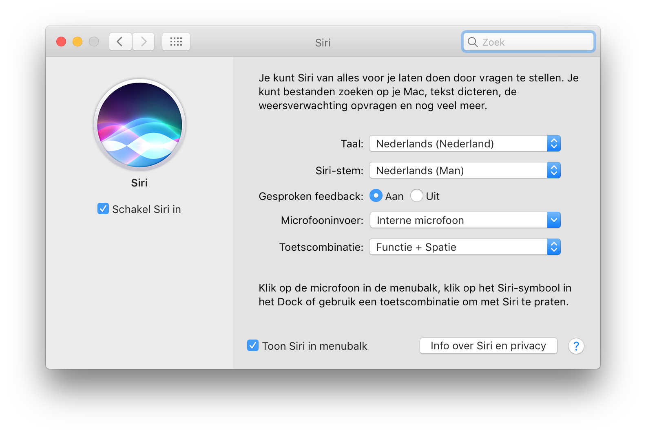This screenshot has width=646, height=434.
Task: Click the Taal: label
Action: tap(352, 144)
